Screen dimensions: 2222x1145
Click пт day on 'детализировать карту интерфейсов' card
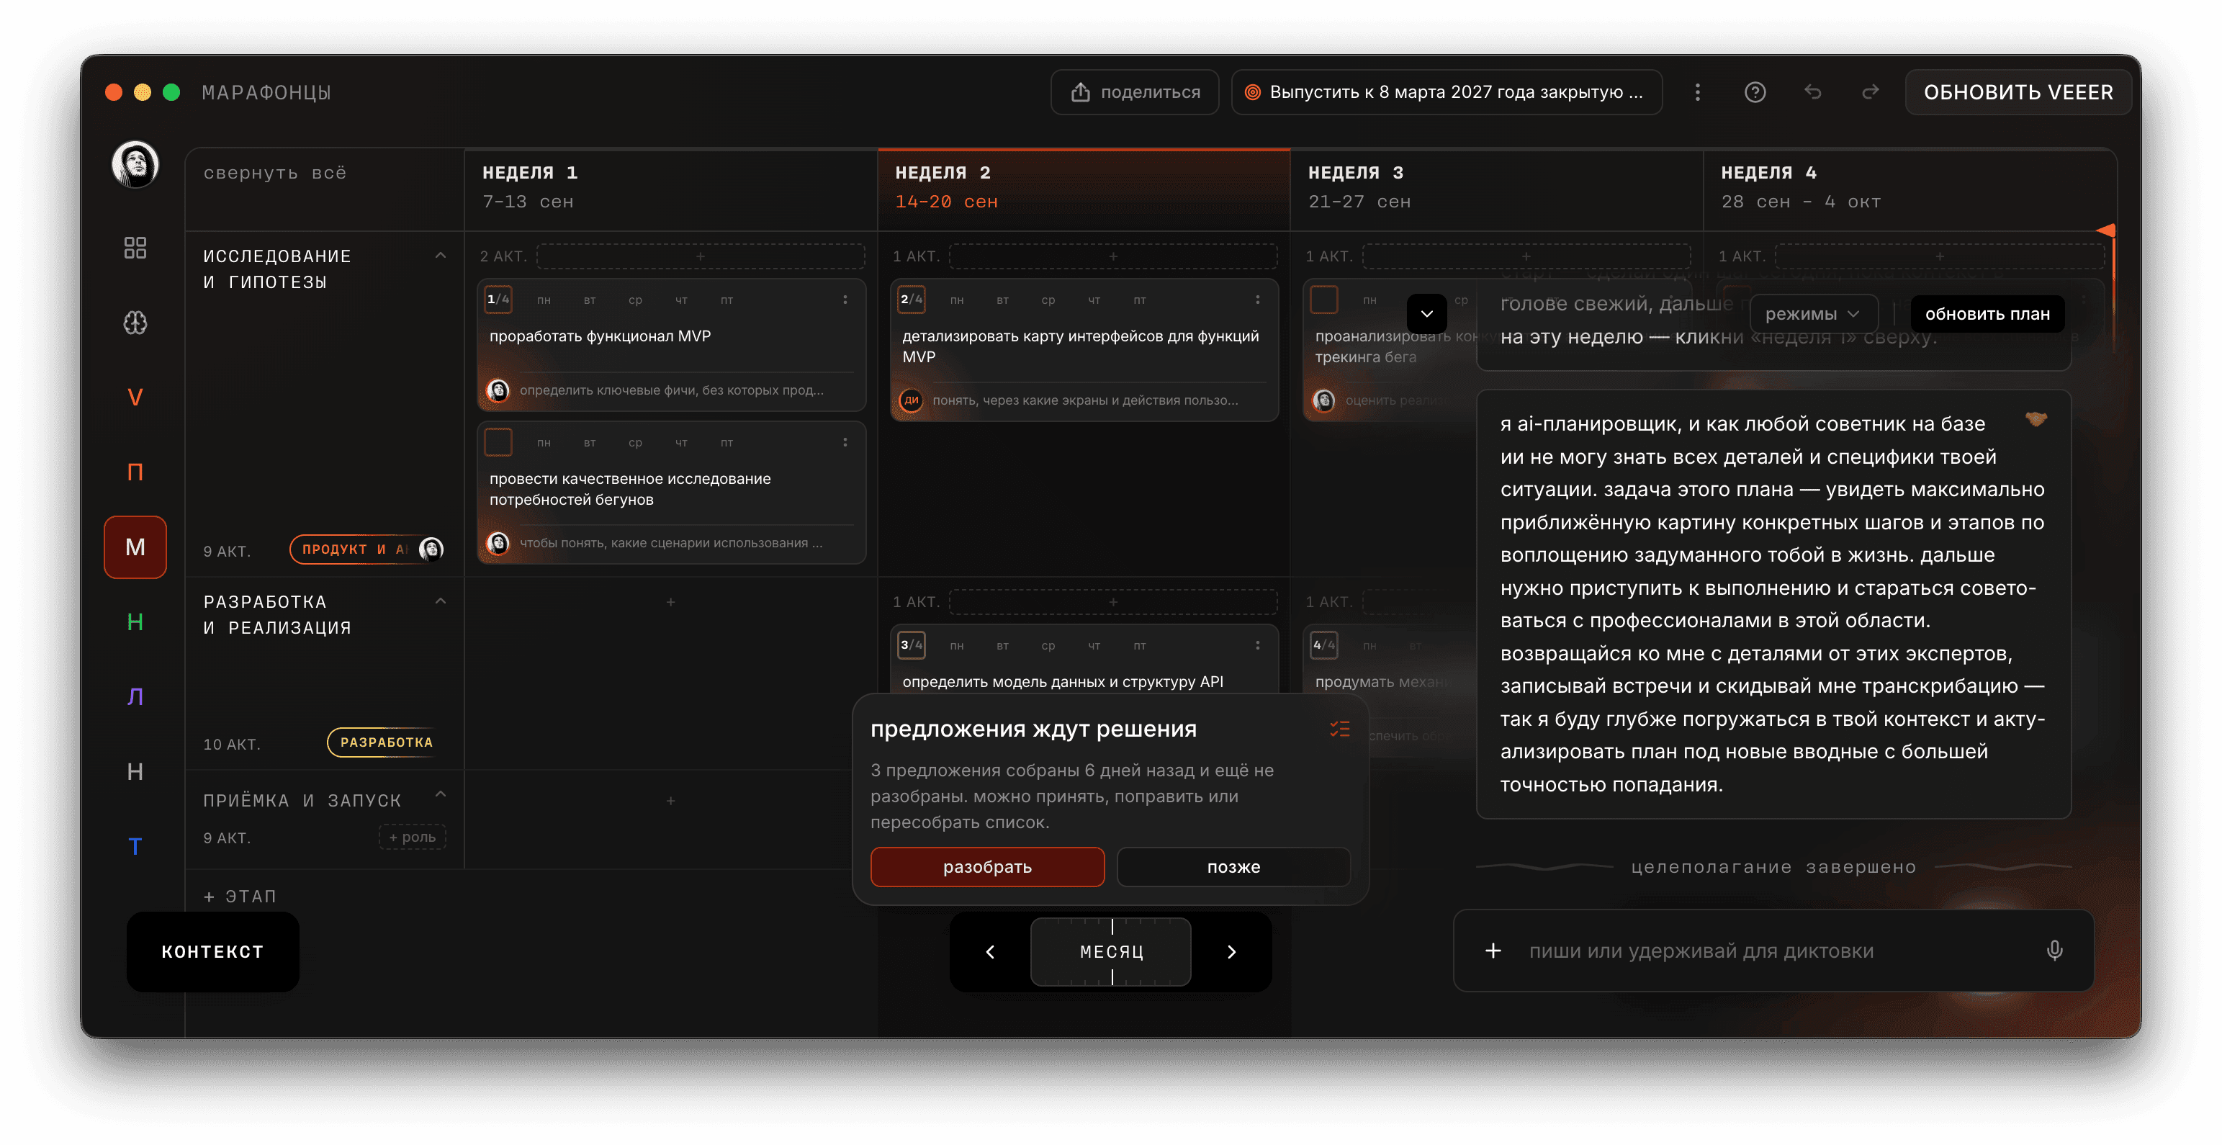click(x=1140, y=300)
